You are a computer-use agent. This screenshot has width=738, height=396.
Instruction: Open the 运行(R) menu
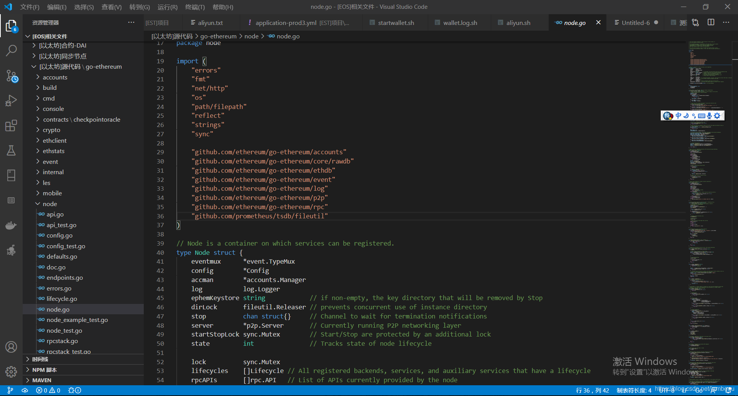[168, 7]
